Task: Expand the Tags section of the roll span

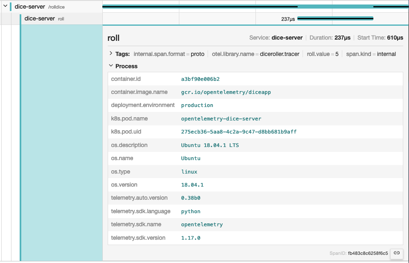Action: click(x=110, y=53)
